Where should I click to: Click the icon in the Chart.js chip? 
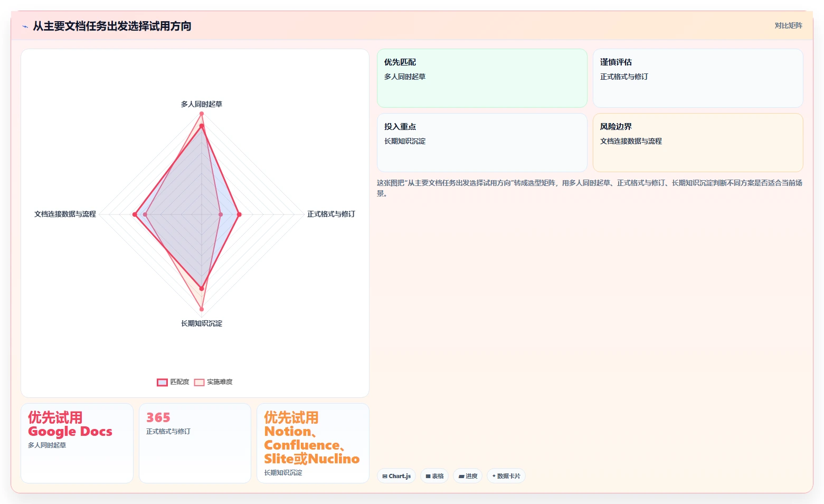tap(385, 477)
